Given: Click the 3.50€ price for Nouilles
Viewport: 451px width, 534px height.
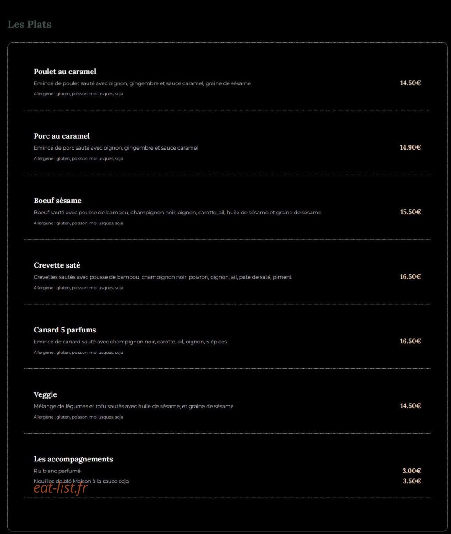Looking at the screenshot, I should pos(412,481).
